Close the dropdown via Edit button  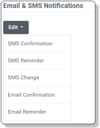[16, 28]
